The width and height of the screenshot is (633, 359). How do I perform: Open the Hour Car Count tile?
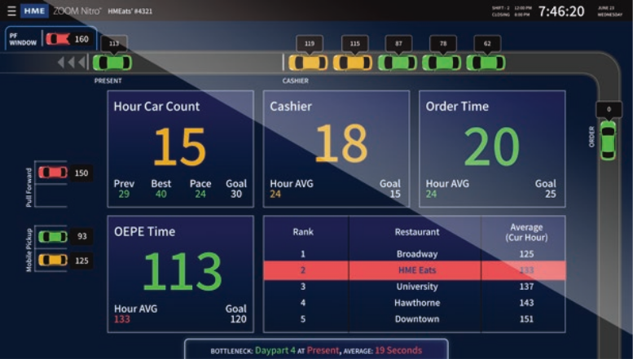point(181,149)
